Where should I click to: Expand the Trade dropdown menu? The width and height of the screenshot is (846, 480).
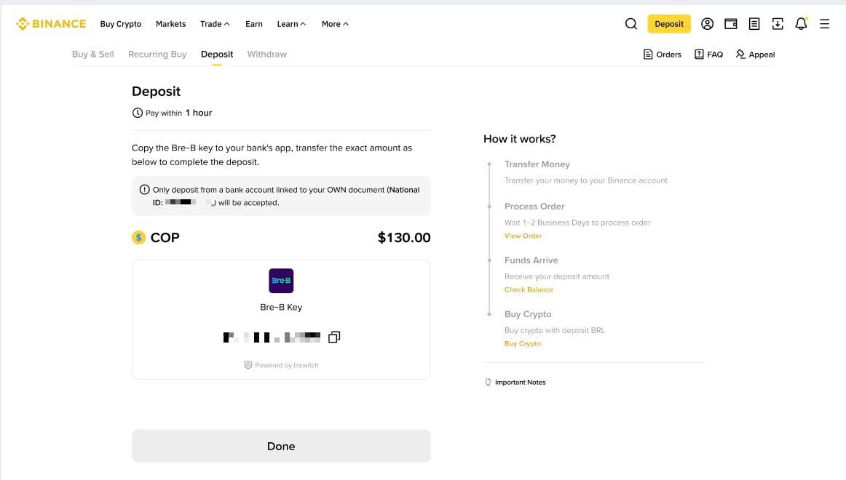tap(215, 24)
